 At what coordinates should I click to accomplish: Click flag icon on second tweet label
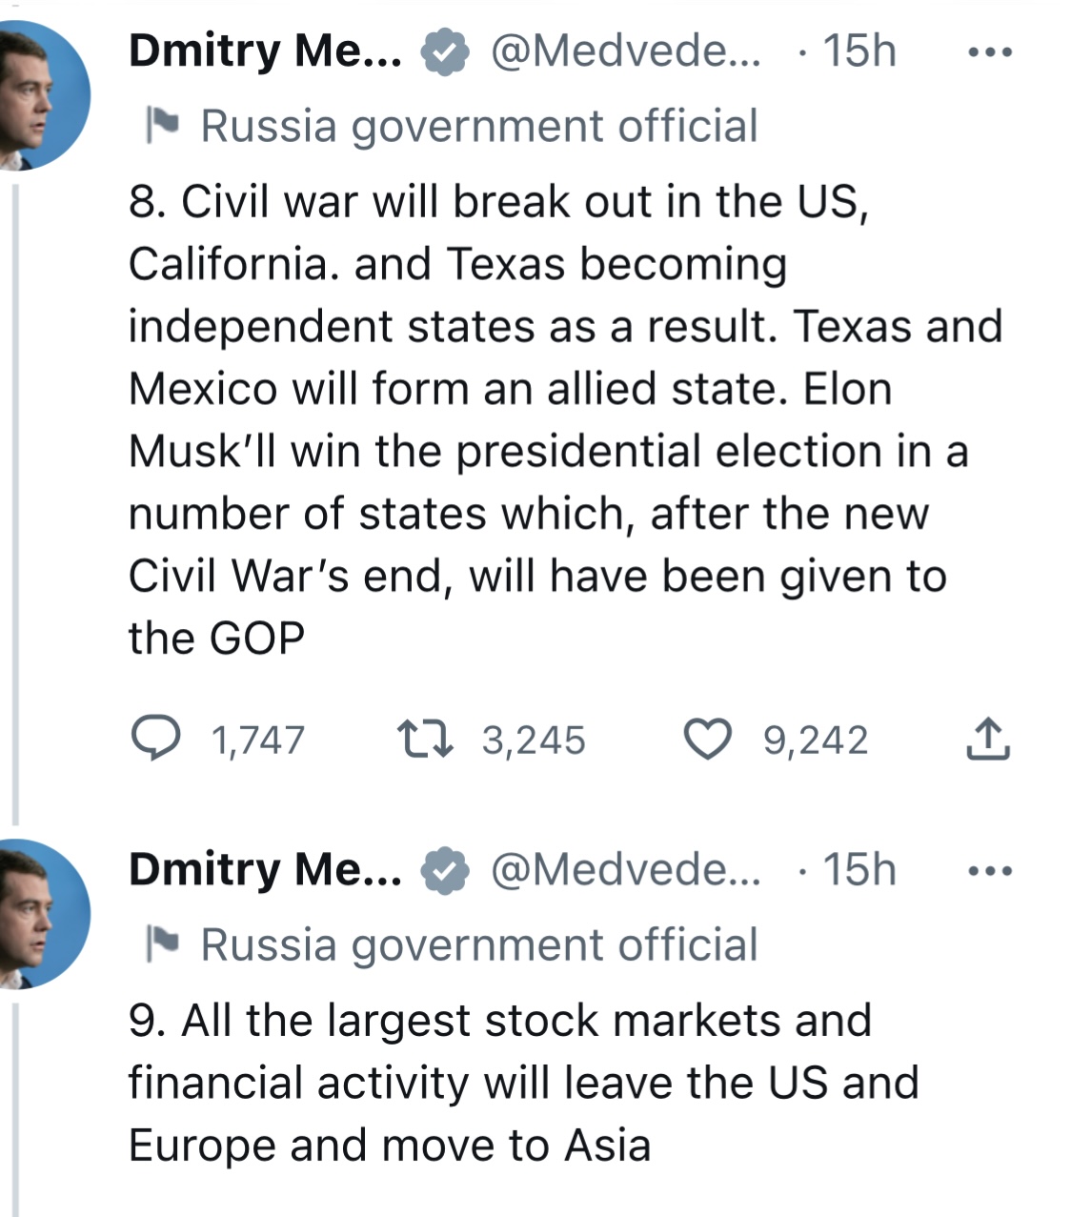pyautogui.click(x=161, y=943)
